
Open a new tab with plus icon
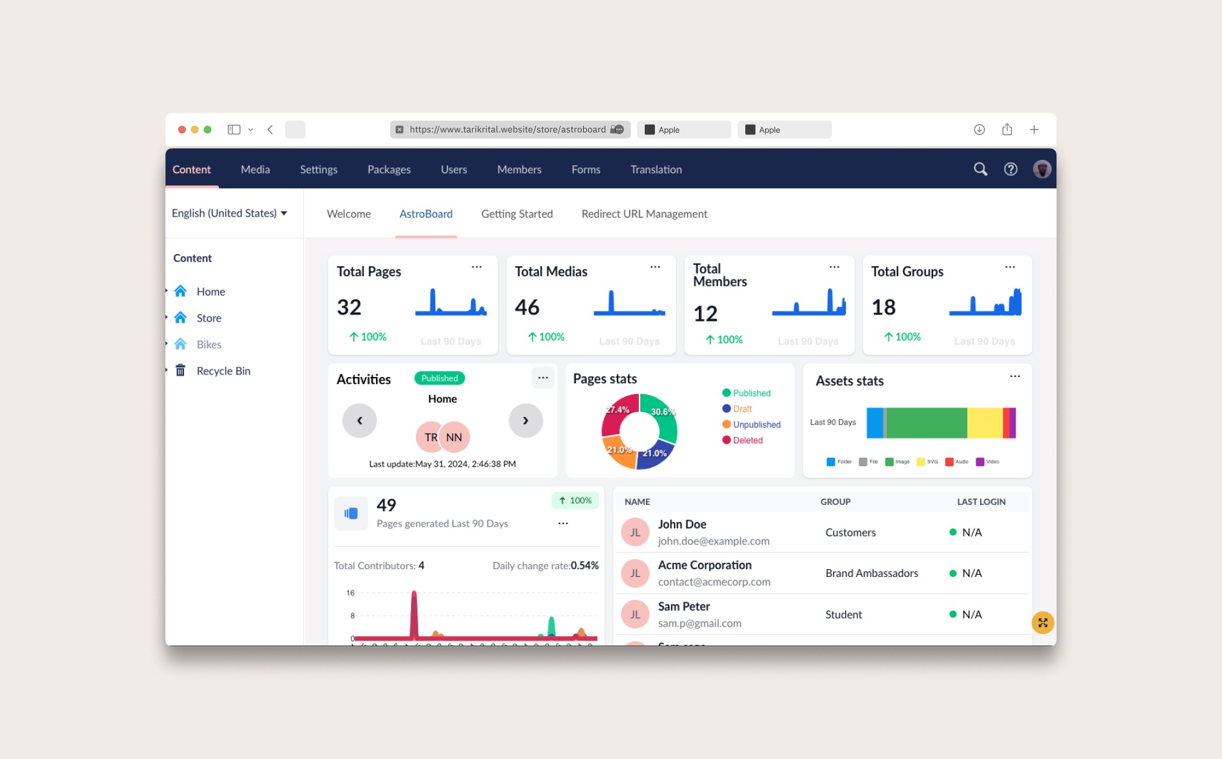1034,130
